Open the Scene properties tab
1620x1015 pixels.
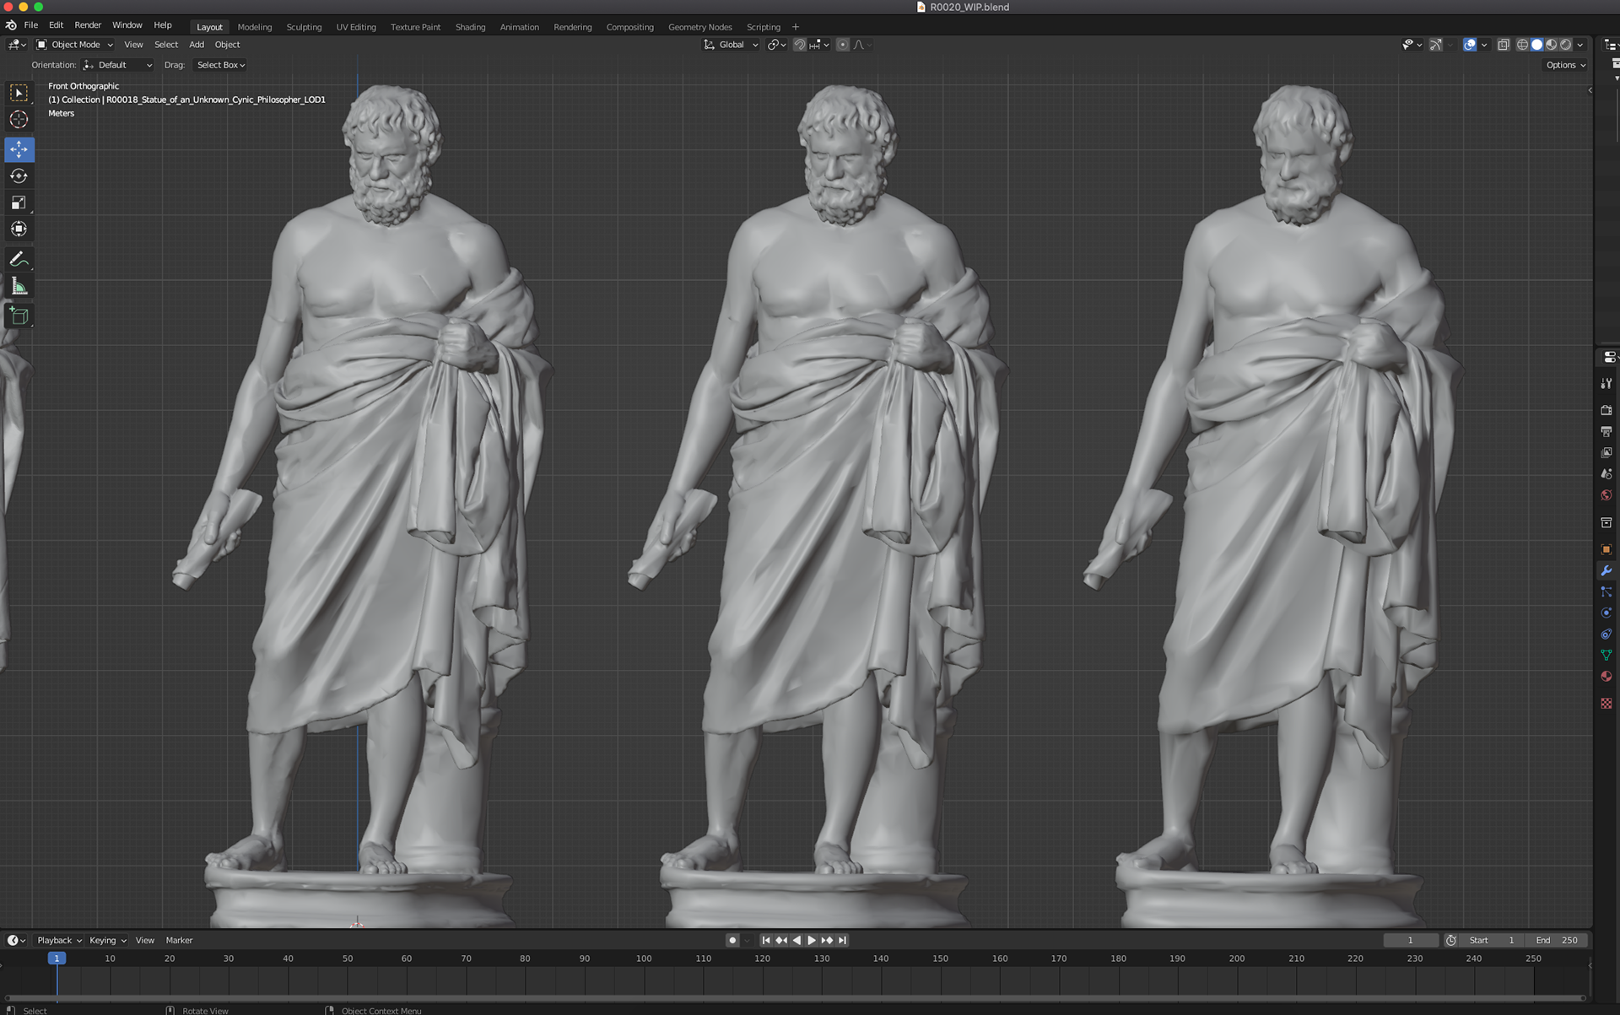(1606, 473)
